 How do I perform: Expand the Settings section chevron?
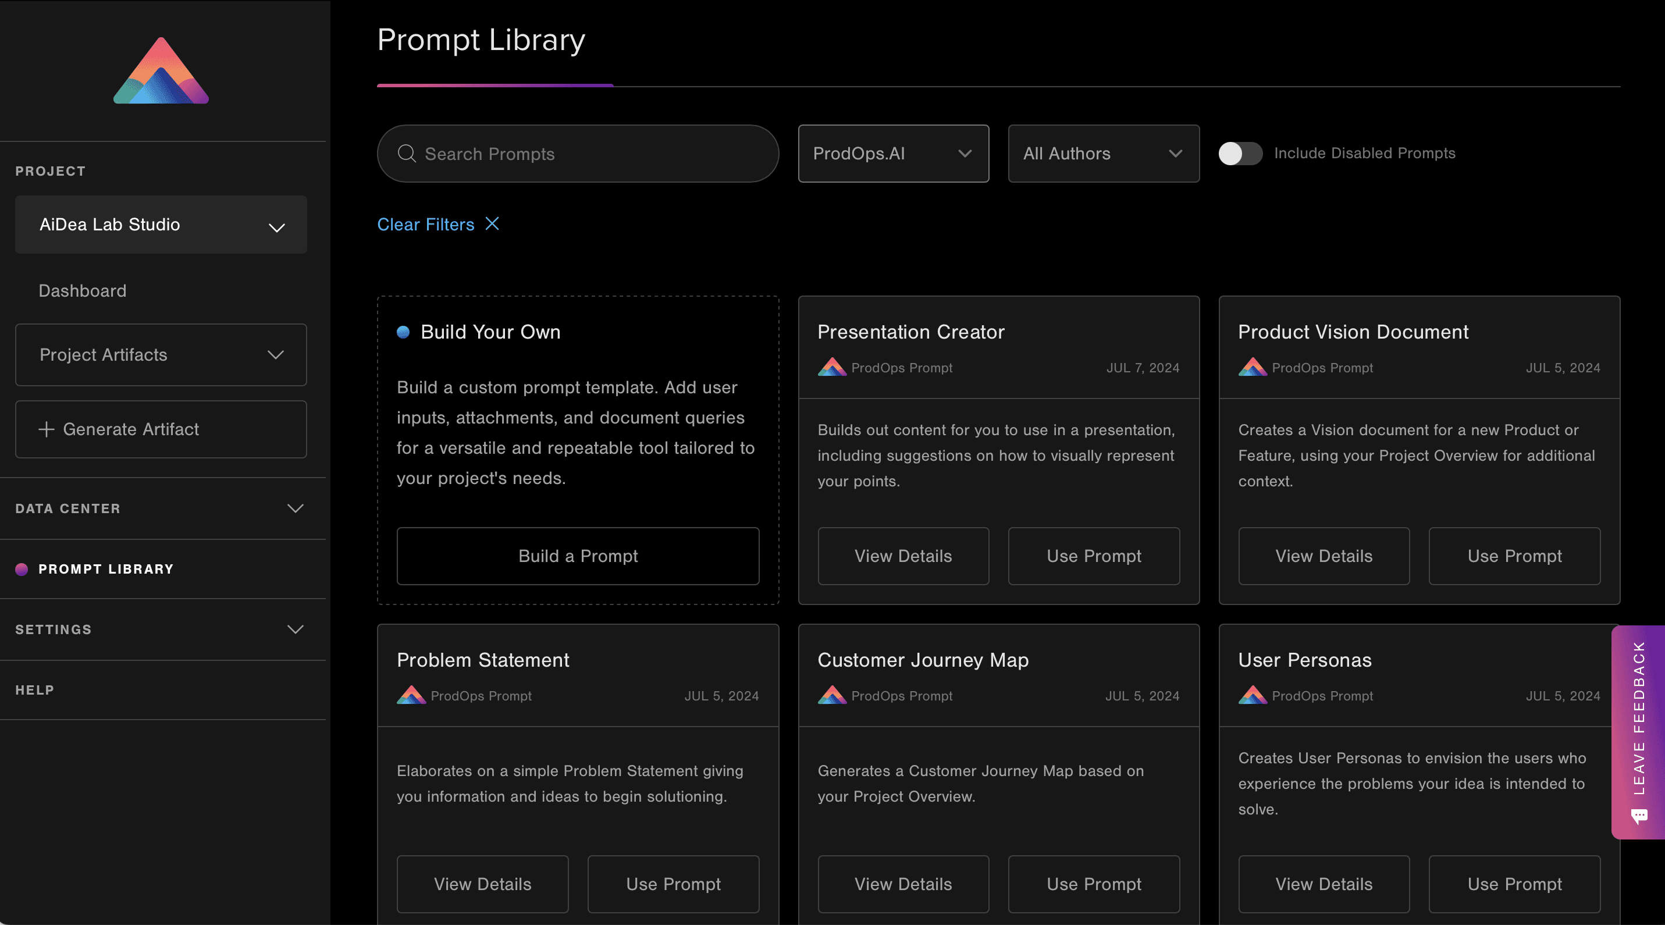pyautogui.click(x=295, y=629)
